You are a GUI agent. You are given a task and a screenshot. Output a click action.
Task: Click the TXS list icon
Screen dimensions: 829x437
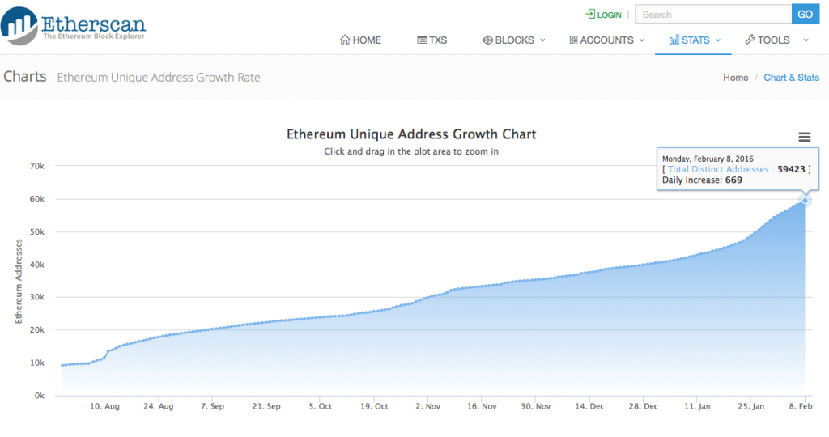[x=422, y=40]
